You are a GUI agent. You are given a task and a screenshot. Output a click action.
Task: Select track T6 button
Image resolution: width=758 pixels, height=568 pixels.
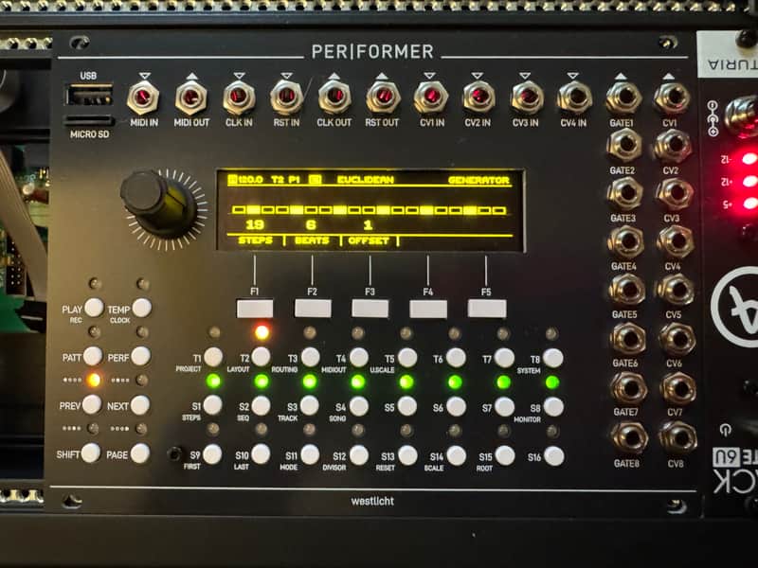pos(456,359)
